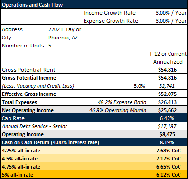Click the 'City' label cell
The width and height of the screenshot is (188, 179).
point(7,38)
